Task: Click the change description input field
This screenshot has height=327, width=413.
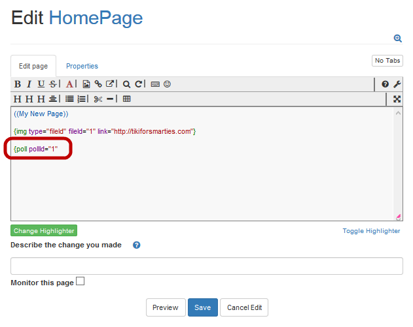Action: [206, 266]
